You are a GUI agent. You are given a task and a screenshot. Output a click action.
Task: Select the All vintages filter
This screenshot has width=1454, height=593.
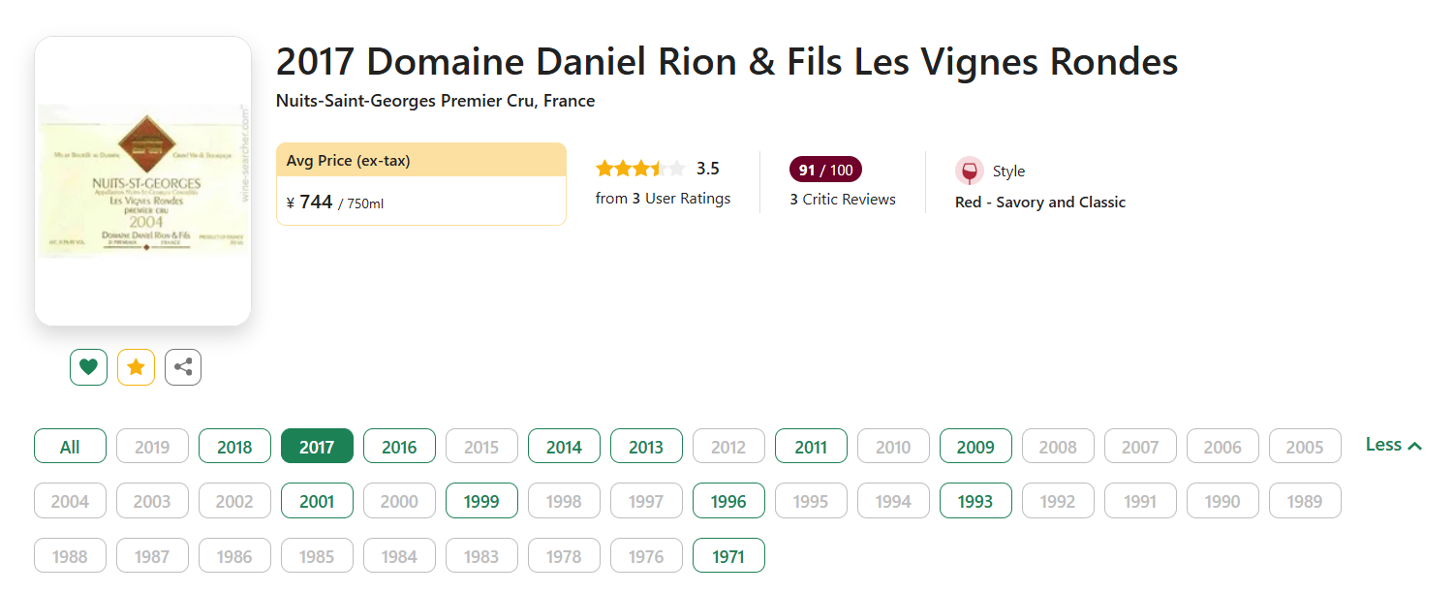(70, 447)
